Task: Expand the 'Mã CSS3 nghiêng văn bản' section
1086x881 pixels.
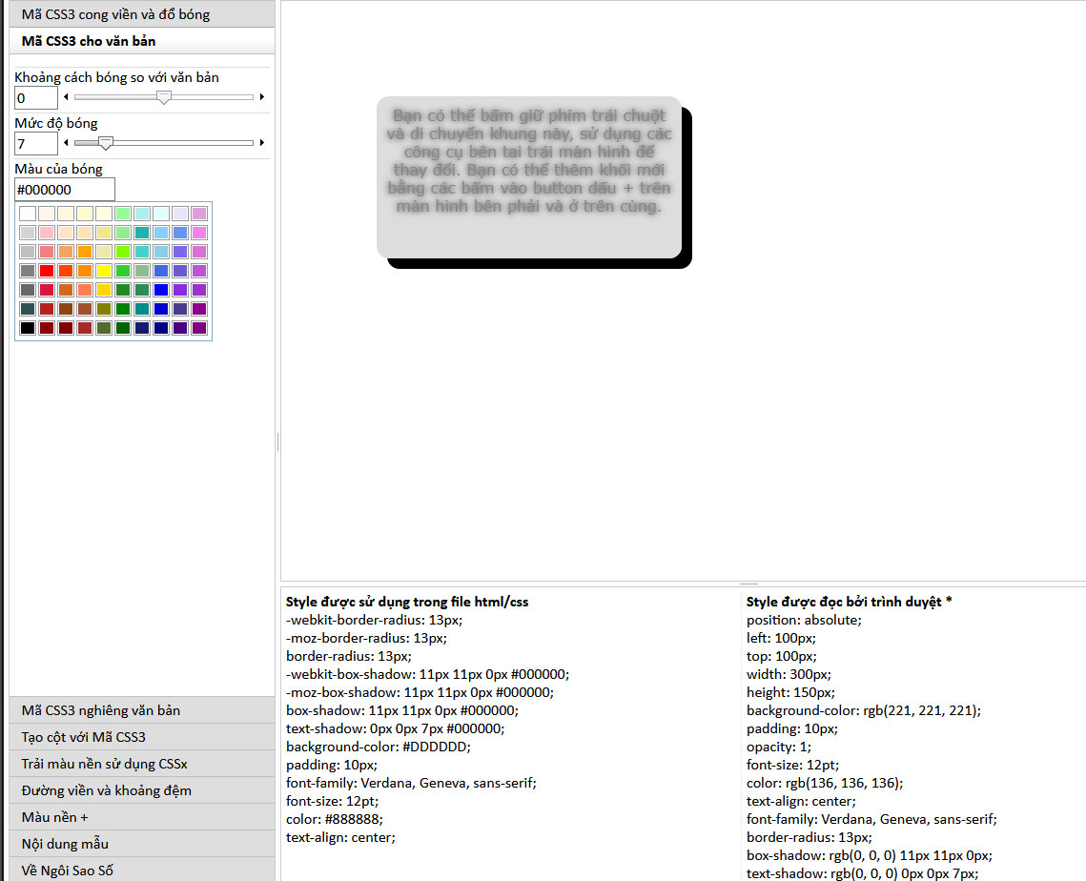Action: point(142,710)
